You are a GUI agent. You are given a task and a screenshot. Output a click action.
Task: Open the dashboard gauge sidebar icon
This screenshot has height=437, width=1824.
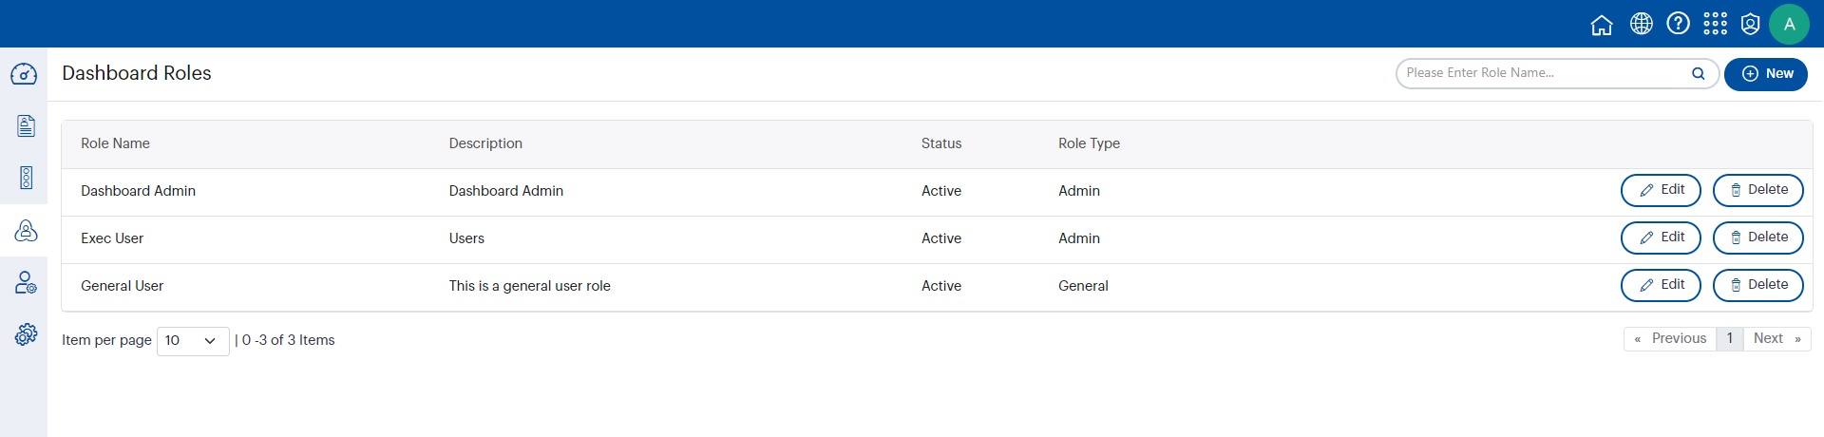click(x=24, y=74)
